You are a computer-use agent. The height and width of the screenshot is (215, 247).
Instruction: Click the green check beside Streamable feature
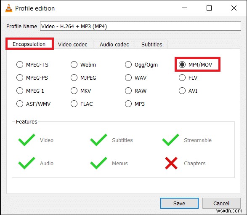click(170, 140)
